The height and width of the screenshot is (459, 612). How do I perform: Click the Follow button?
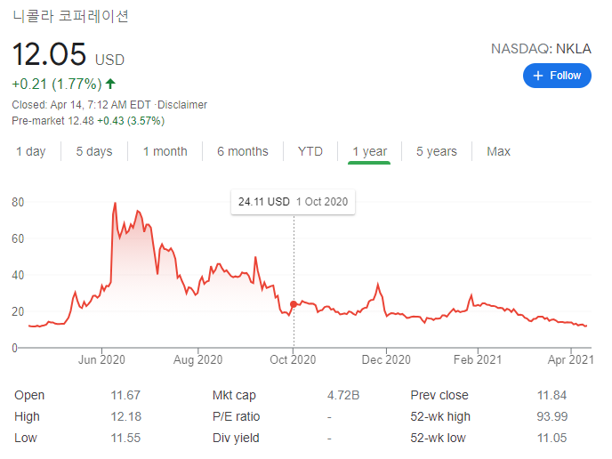(x=557, y=76)
